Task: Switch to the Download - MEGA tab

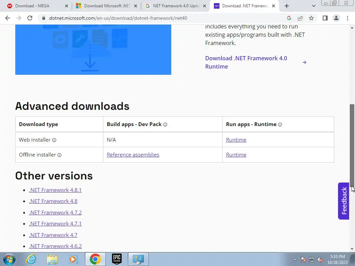Action: pyautogui.click(x=32, y=6)
